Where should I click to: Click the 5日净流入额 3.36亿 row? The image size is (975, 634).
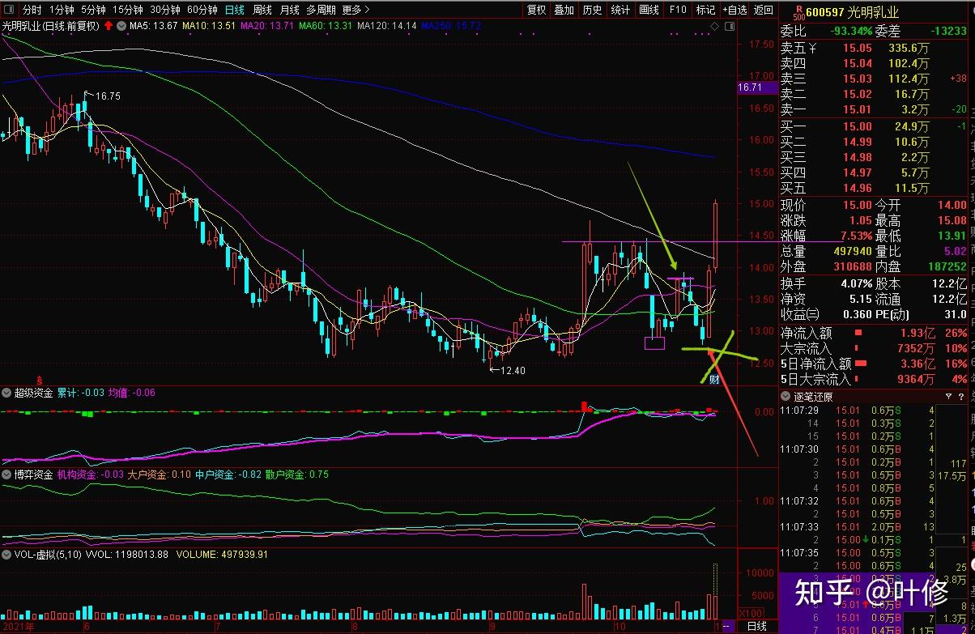point(875,364)
